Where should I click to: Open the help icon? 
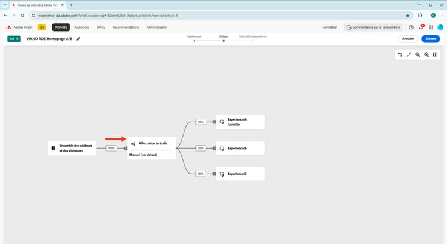[411, 27]
